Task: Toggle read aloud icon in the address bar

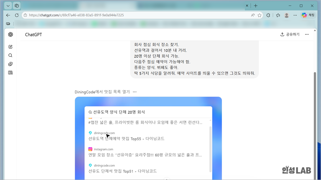Action: point(253,15)
